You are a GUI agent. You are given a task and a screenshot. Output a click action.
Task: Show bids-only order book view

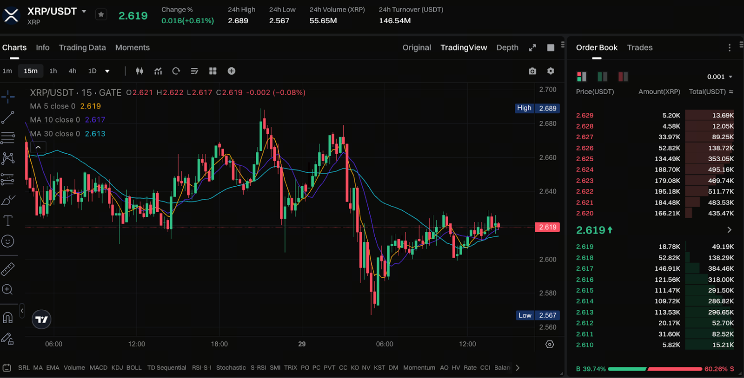[x=602, y=77]
